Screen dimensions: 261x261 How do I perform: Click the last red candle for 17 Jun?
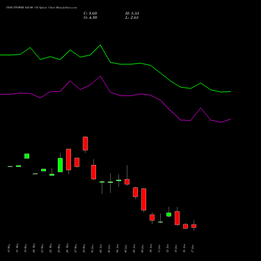point(194,226)
